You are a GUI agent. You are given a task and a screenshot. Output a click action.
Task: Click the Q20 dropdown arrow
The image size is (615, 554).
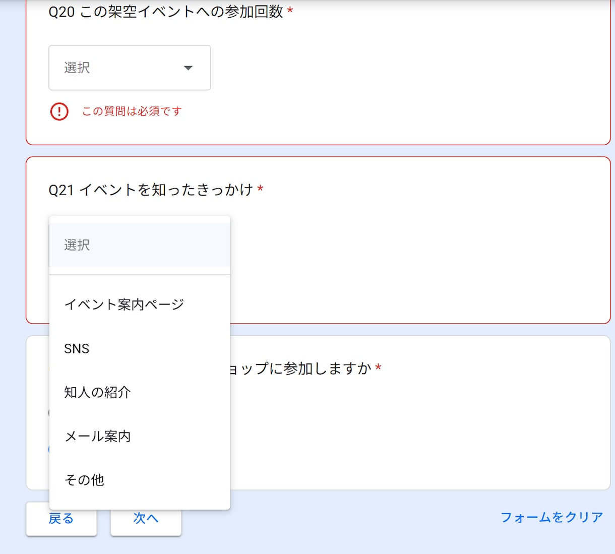(188, 68)
